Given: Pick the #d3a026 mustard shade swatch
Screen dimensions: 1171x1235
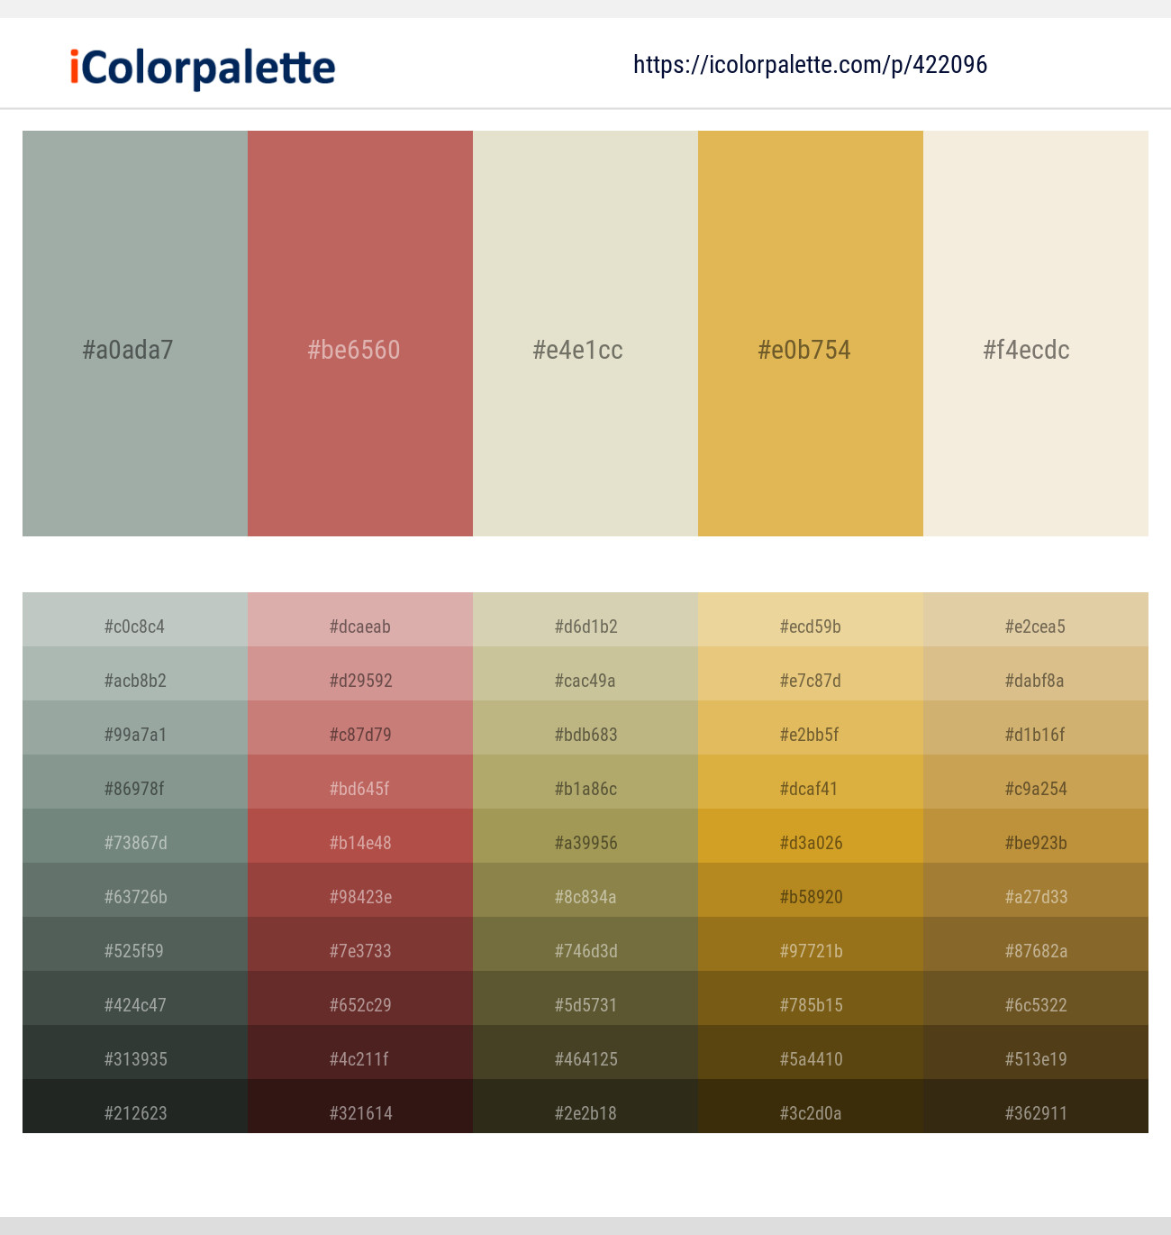Looking at the screenshot, I should 810,843.
